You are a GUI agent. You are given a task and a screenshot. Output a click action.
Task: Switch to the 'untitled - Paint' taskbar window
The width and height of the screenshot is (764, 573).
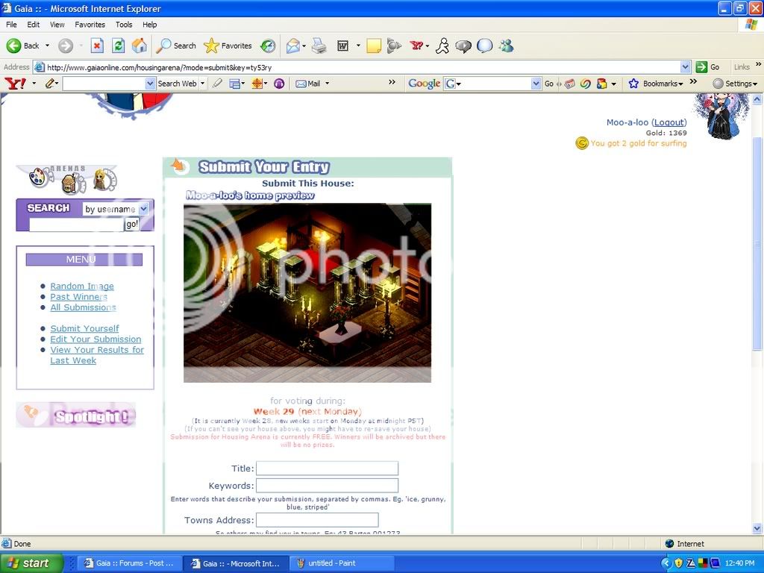tap(342, 563)
